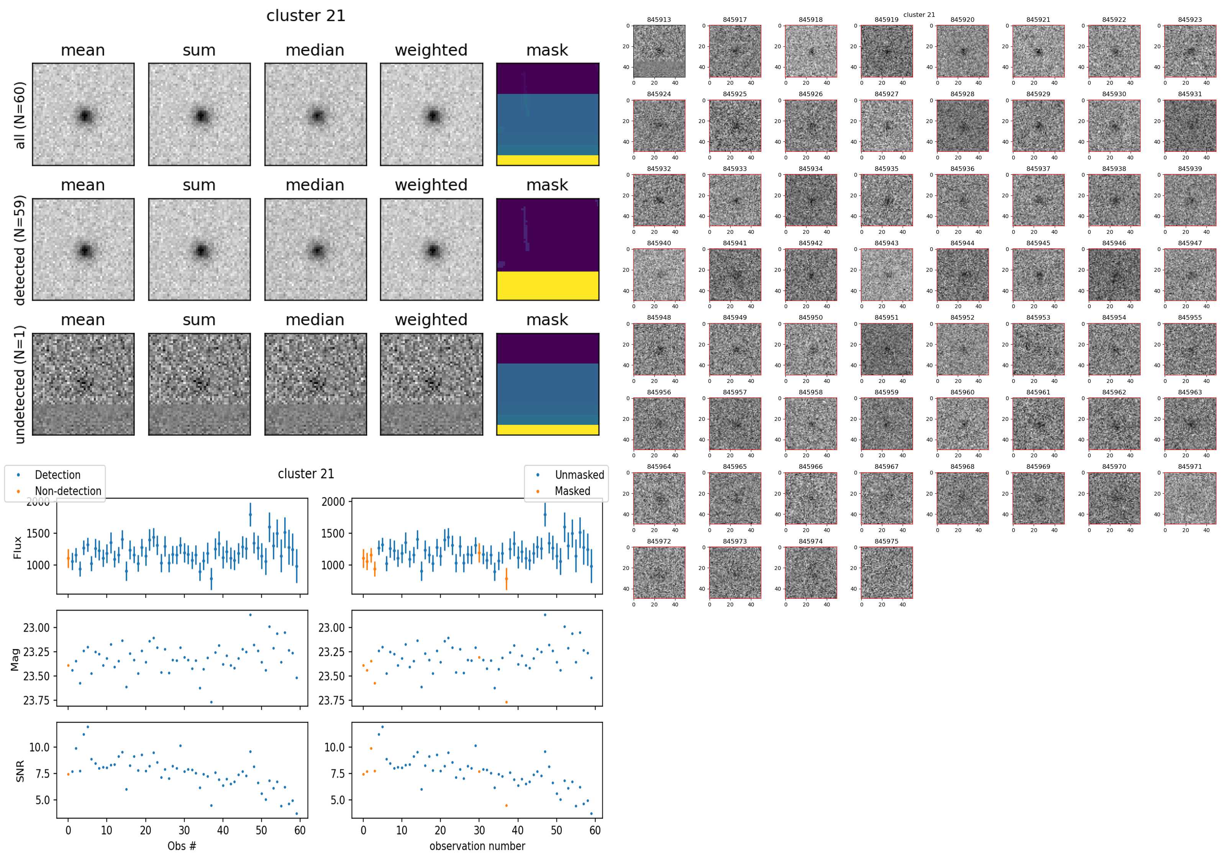This screenshot has height=864, width=1226.
Task: Click the undetected (N=1) median stack
Action: (316, 384)
